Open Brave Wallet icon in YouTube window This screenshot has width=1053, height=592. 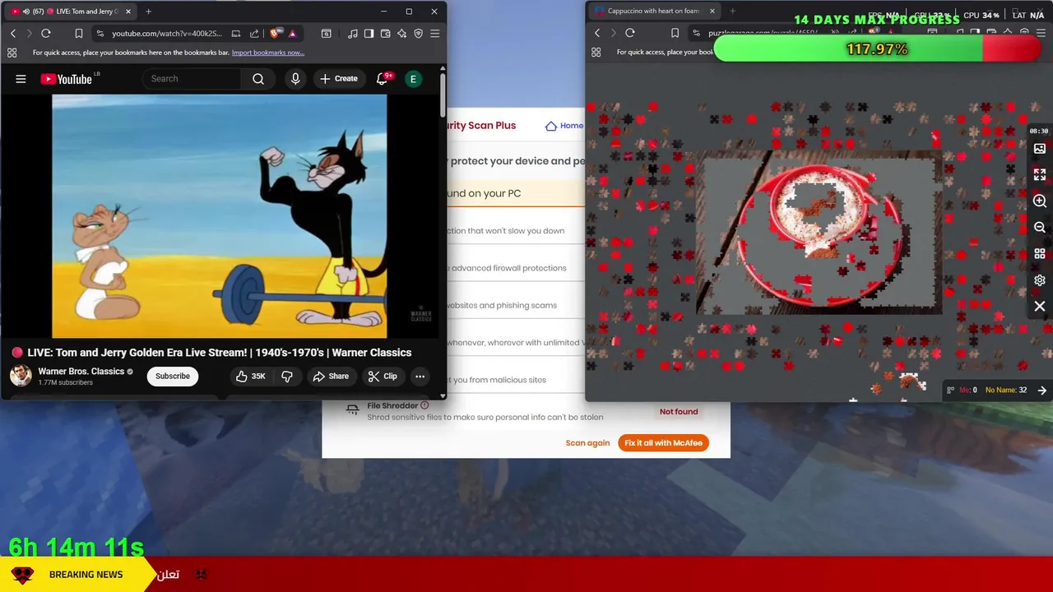[386, 34]
